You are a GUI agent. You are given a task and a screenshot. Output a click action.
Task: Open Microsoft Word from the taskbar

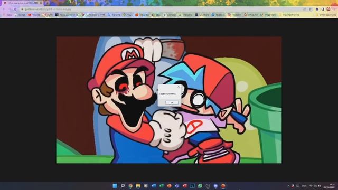pos(154,186)
